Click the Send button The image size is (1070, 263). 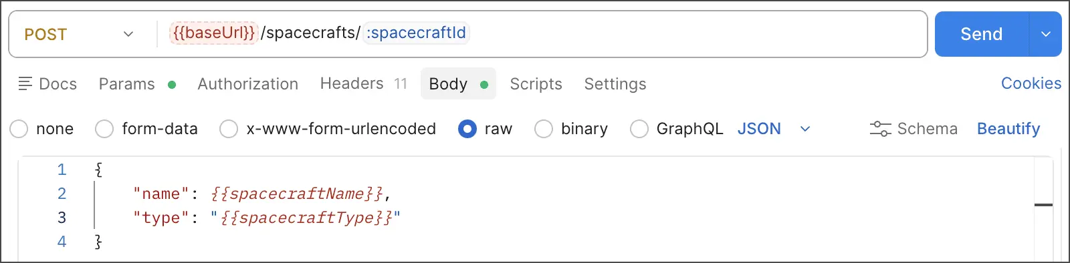981,34
